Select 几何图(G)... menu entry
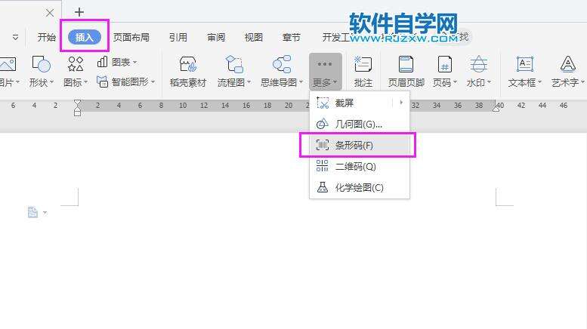Screen dimensions: 587x329 360,124
